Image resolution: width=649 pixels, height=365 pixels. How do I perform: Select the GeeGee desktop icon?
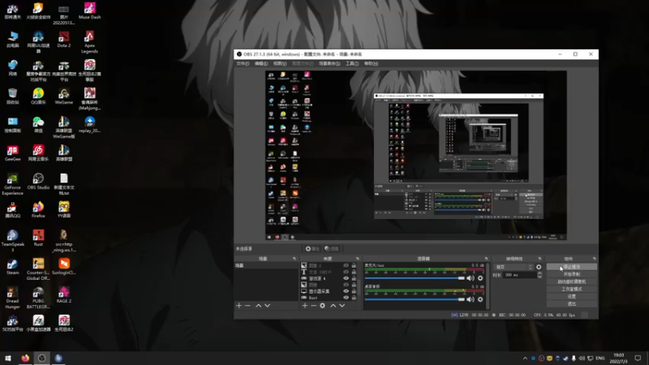(x=12, y=152)
